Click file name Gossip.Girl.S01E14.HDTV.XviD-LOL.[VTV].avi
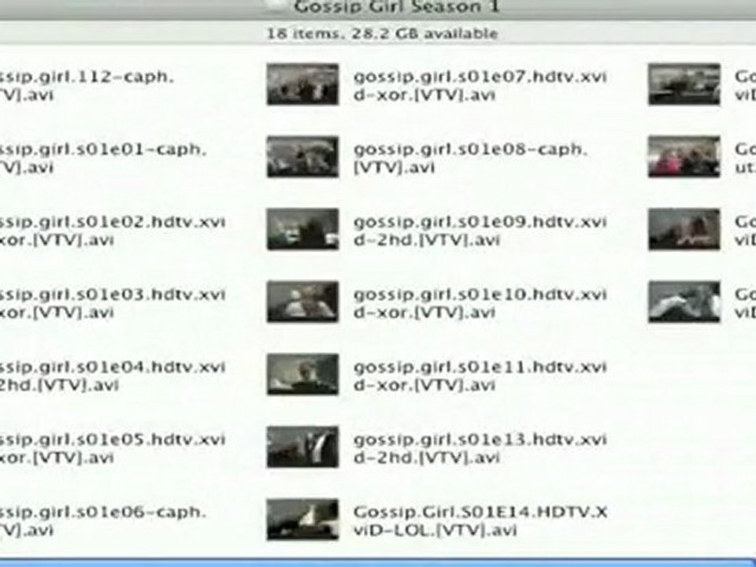Viewport: 756px width, 567px height. (x=480, y=521)
